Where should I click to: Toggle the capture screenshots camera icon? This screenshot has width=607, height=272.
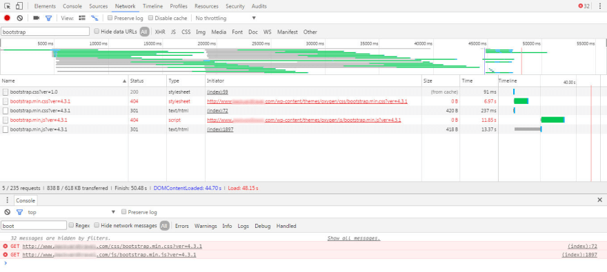(37, 18)
